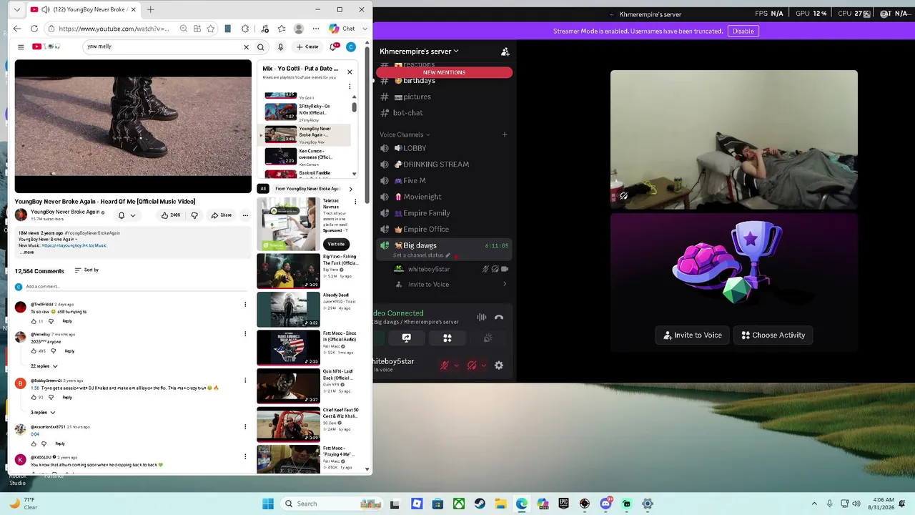Open Discord activities launcher button
The height and width of the screenshot is (515, 915).
[447, 338]
